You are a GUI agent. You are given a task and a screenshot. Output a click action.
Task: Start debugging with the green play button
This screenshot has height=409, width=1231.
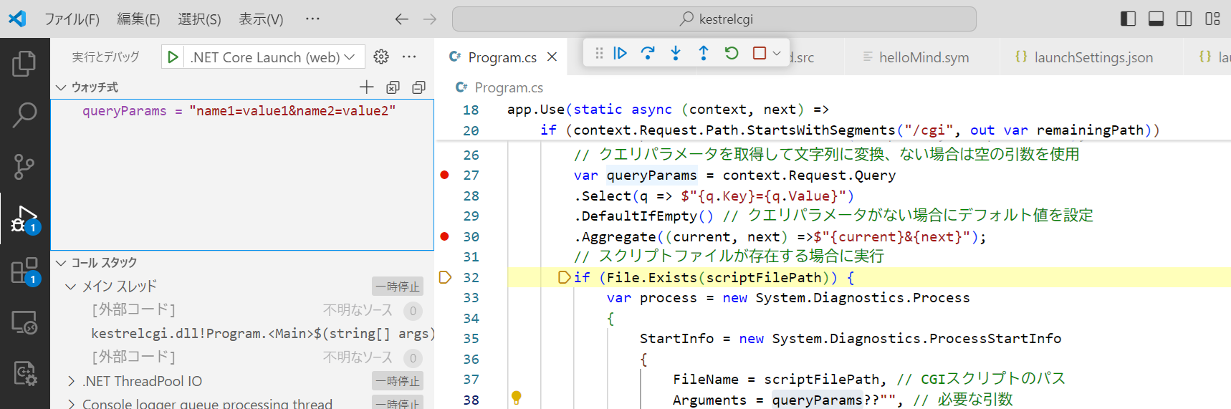tap(173, 57)
